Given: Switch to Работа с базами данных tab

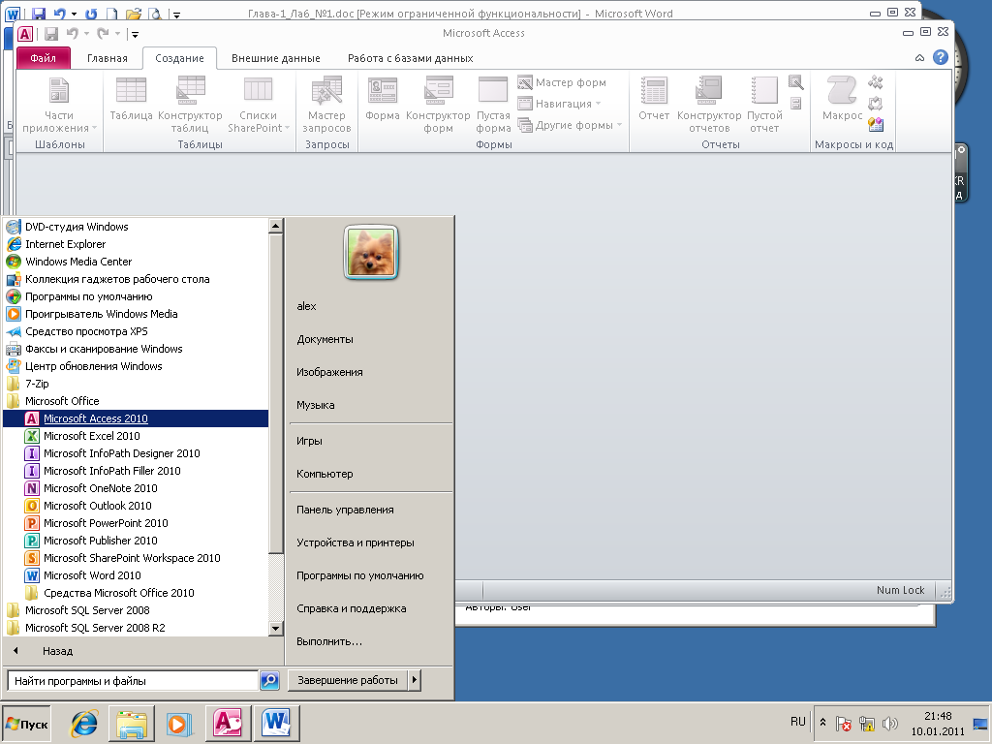Looking at the screenshot, I should tap(411, 58).
